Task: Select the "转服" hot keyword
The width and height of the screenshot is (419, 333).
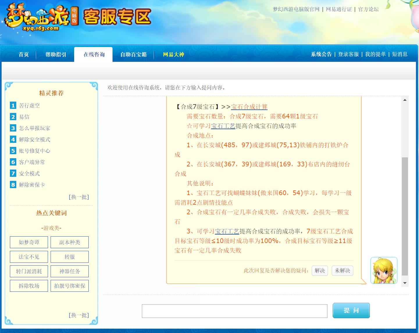Action: click(69, 257)
